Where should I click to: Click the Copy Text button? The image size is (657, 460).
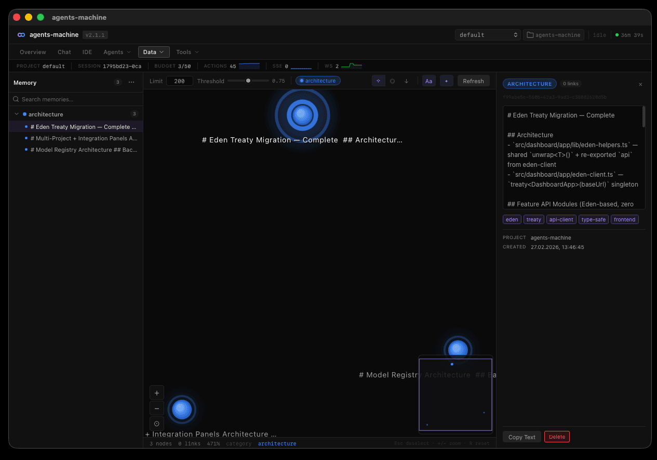click(x=521, y=437)
